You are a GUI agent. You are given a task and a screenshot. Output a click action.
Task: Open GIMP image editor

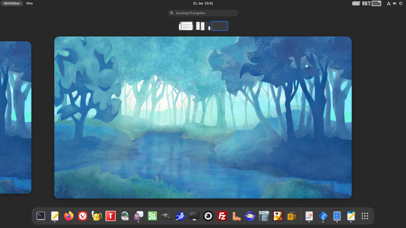point(166,216)
